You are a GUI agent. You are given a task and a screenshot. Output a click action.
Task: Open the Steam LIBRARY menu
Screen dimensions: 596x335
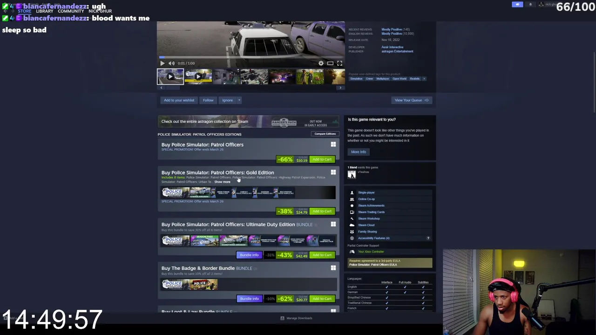click(x=45, y=11)
